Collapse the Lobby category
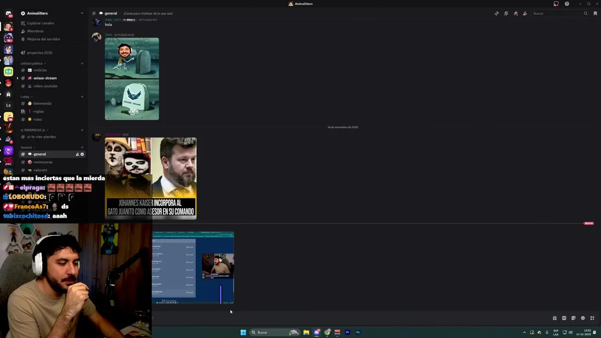This screenshot has height=338, width=601. (26, 97)
